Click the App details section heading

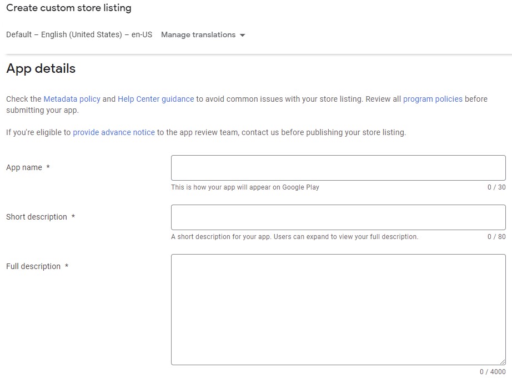pyautogui.click(x=41, y=68)
